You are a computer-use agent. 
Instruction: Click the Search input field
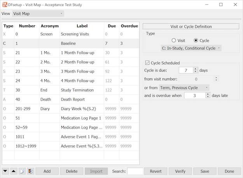click(135, 171)
